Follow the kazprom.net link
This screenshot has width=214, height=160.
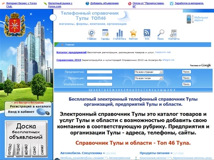(163, 52)
